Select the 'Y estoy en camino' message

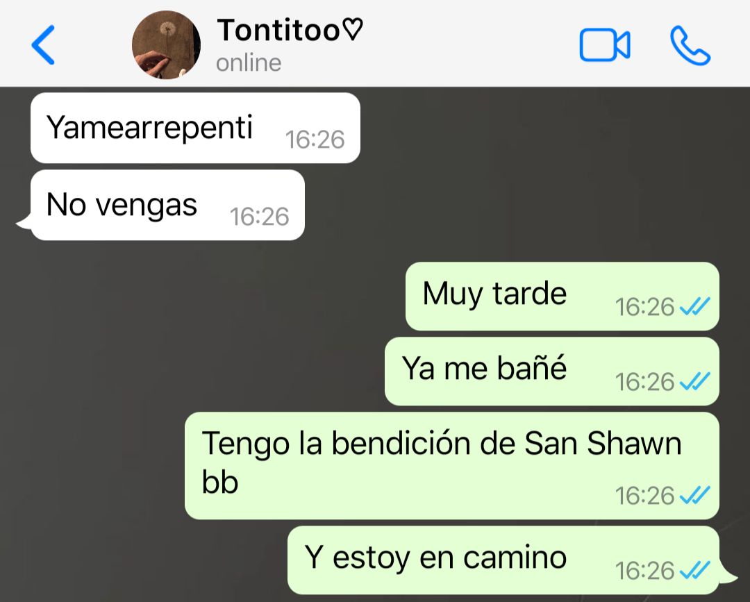click(x=503, y=560)
